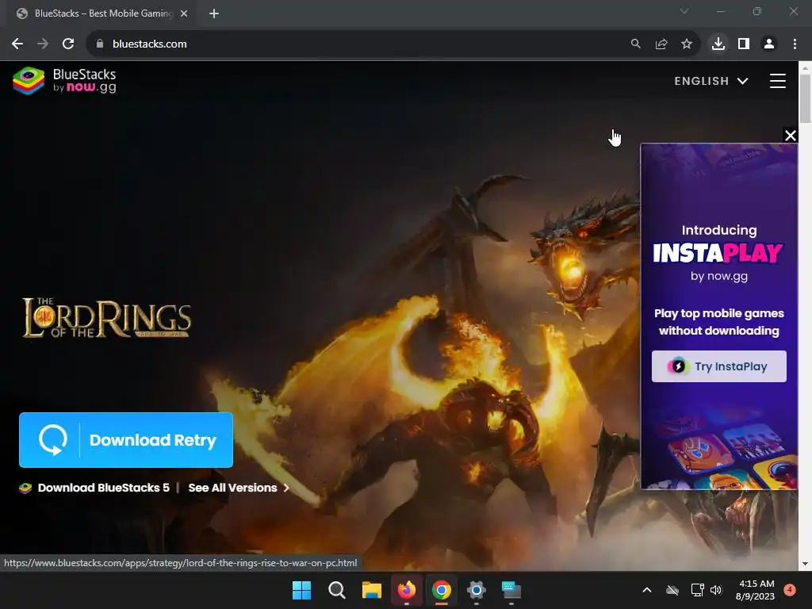Click the page vertical scrollbar thumb

pos(805,98)
